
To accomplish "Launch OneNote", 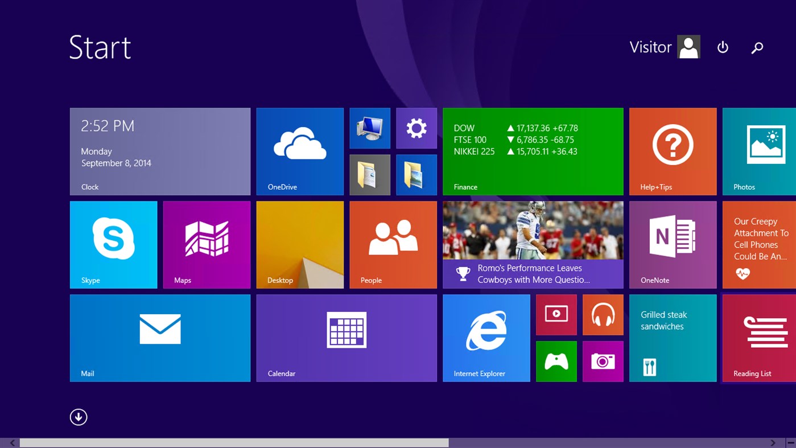I will pos(673,244).
